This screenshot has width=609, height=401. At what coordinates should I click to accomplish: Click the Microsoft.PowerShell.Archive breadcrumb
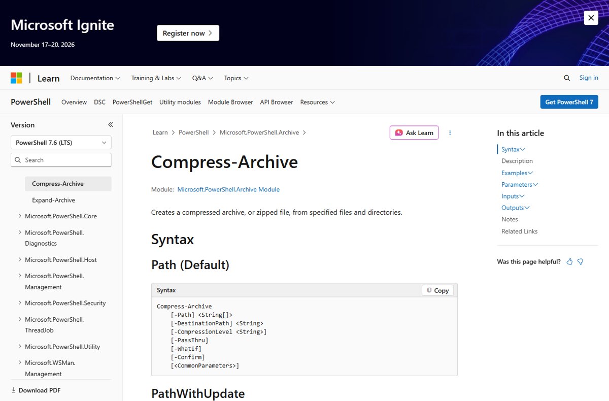(x=259, y=132)
